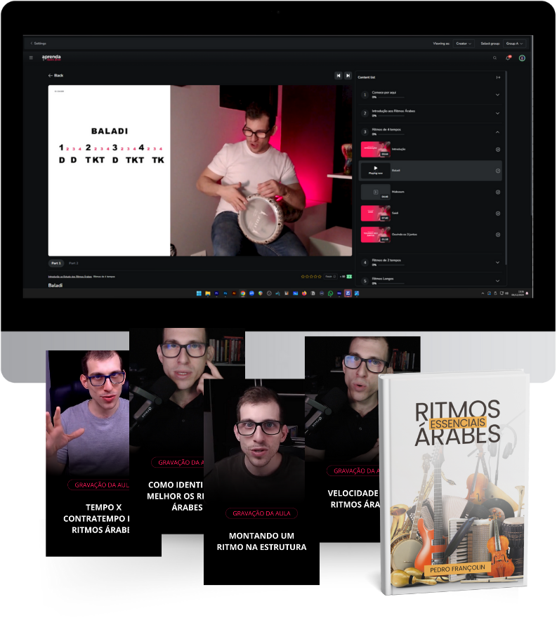Select the Part 1 tab

pyautogui.click(x=55, y=263)
